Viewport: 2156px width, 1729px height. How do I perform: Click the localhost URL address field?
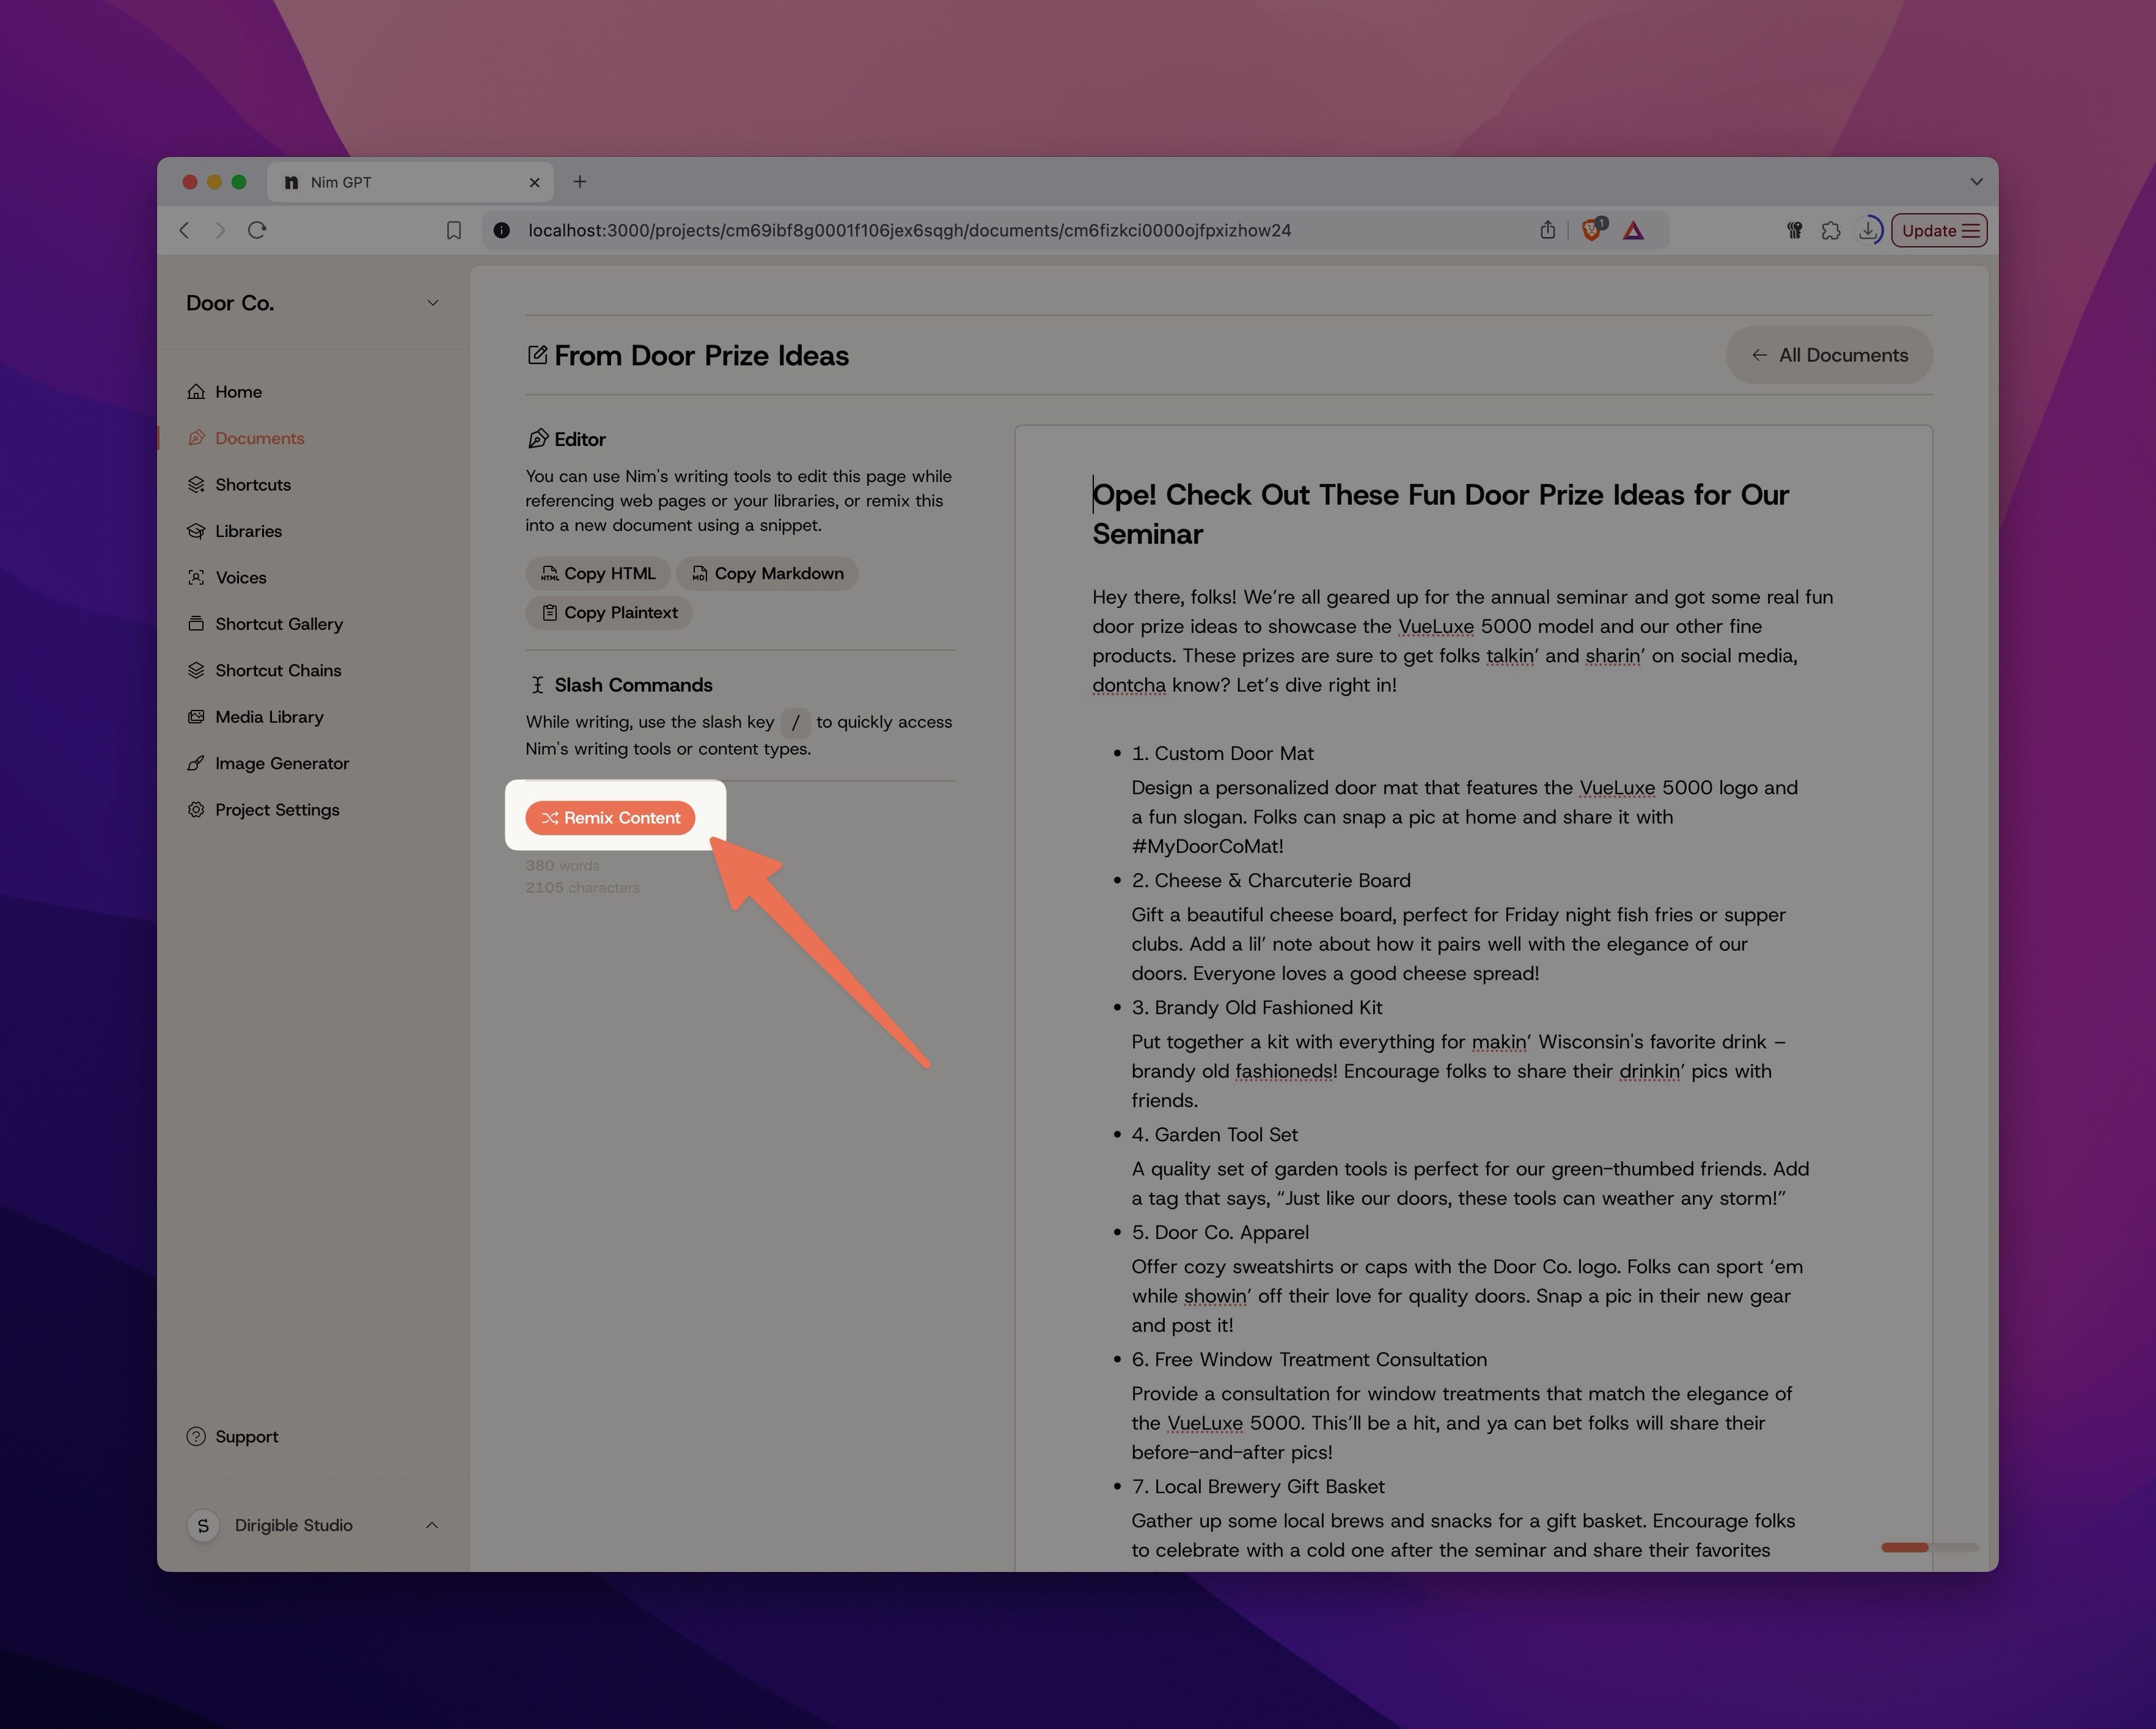[x=908, y=230]
